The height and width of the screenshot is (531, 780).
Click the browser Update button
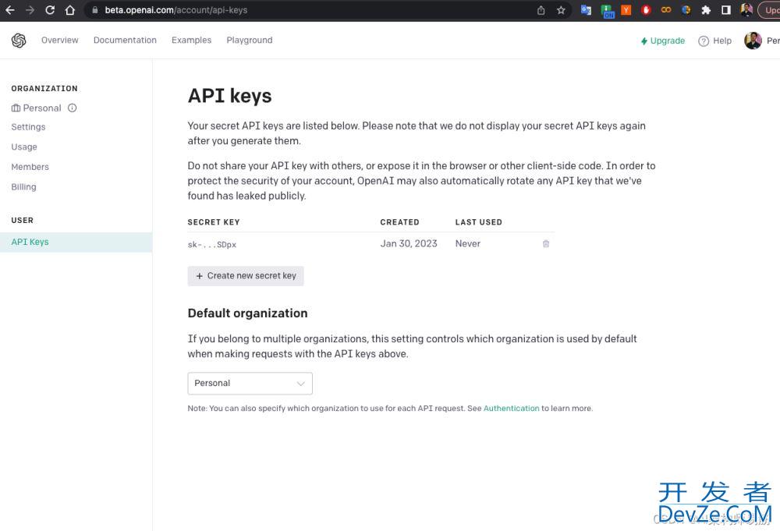point(769,10)
